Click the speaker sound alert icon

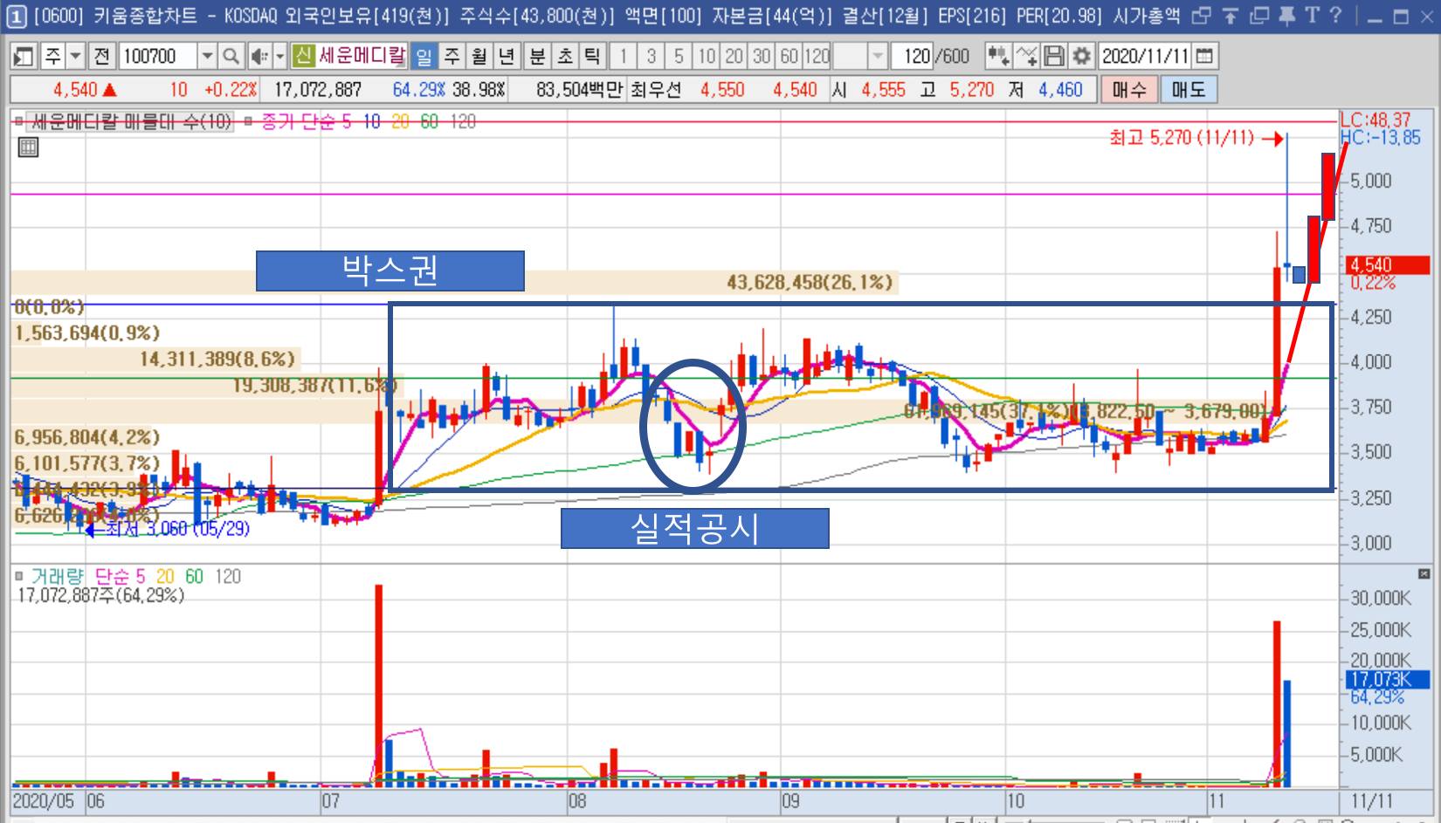click(x=259, y=57)
